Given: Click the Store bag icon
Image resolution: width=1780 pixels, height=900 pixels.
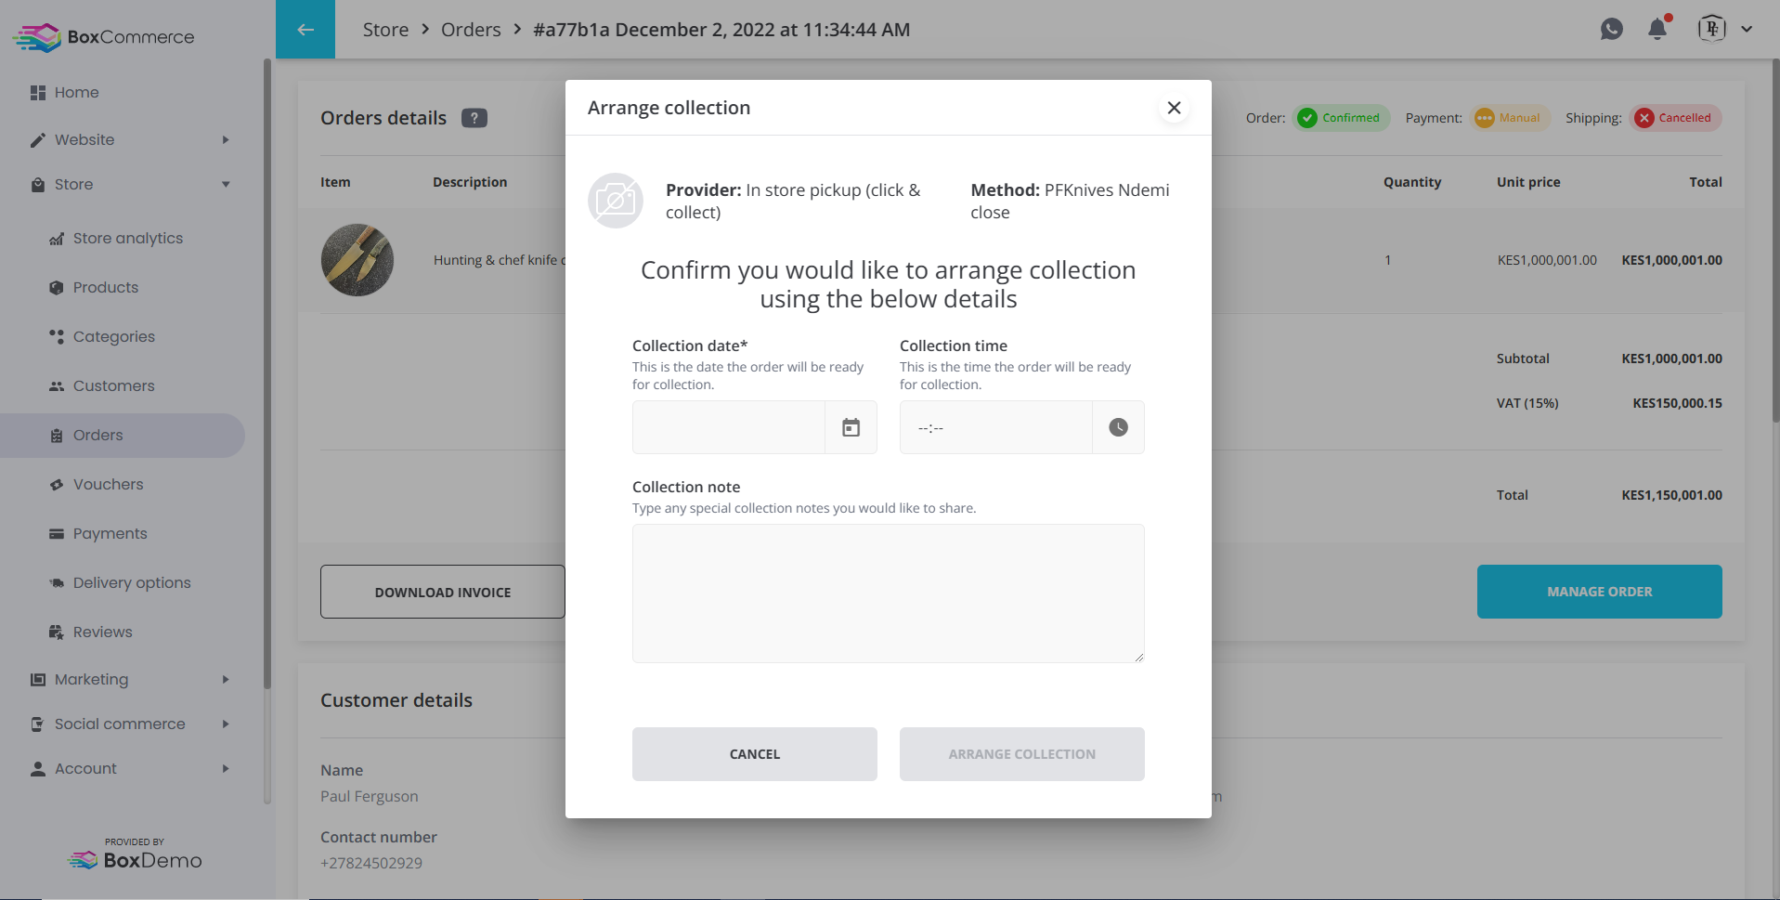Looking at the screenshot, I should pyautogui.click(x=38, y=185).
